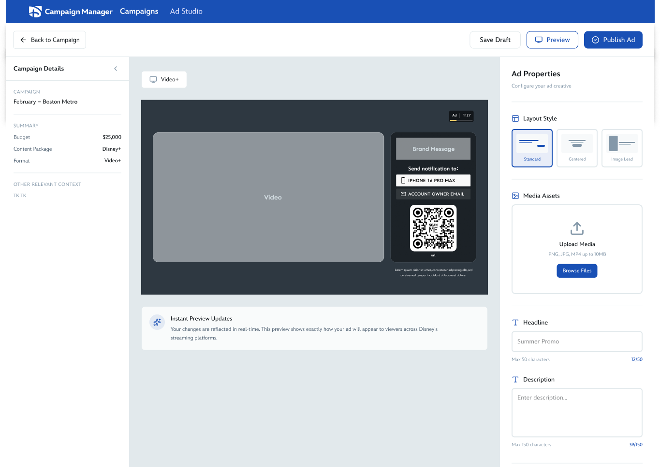This screenshot has width=660, height=467.
Task: Click the Save Draft button
Action: tap(495, 40)
